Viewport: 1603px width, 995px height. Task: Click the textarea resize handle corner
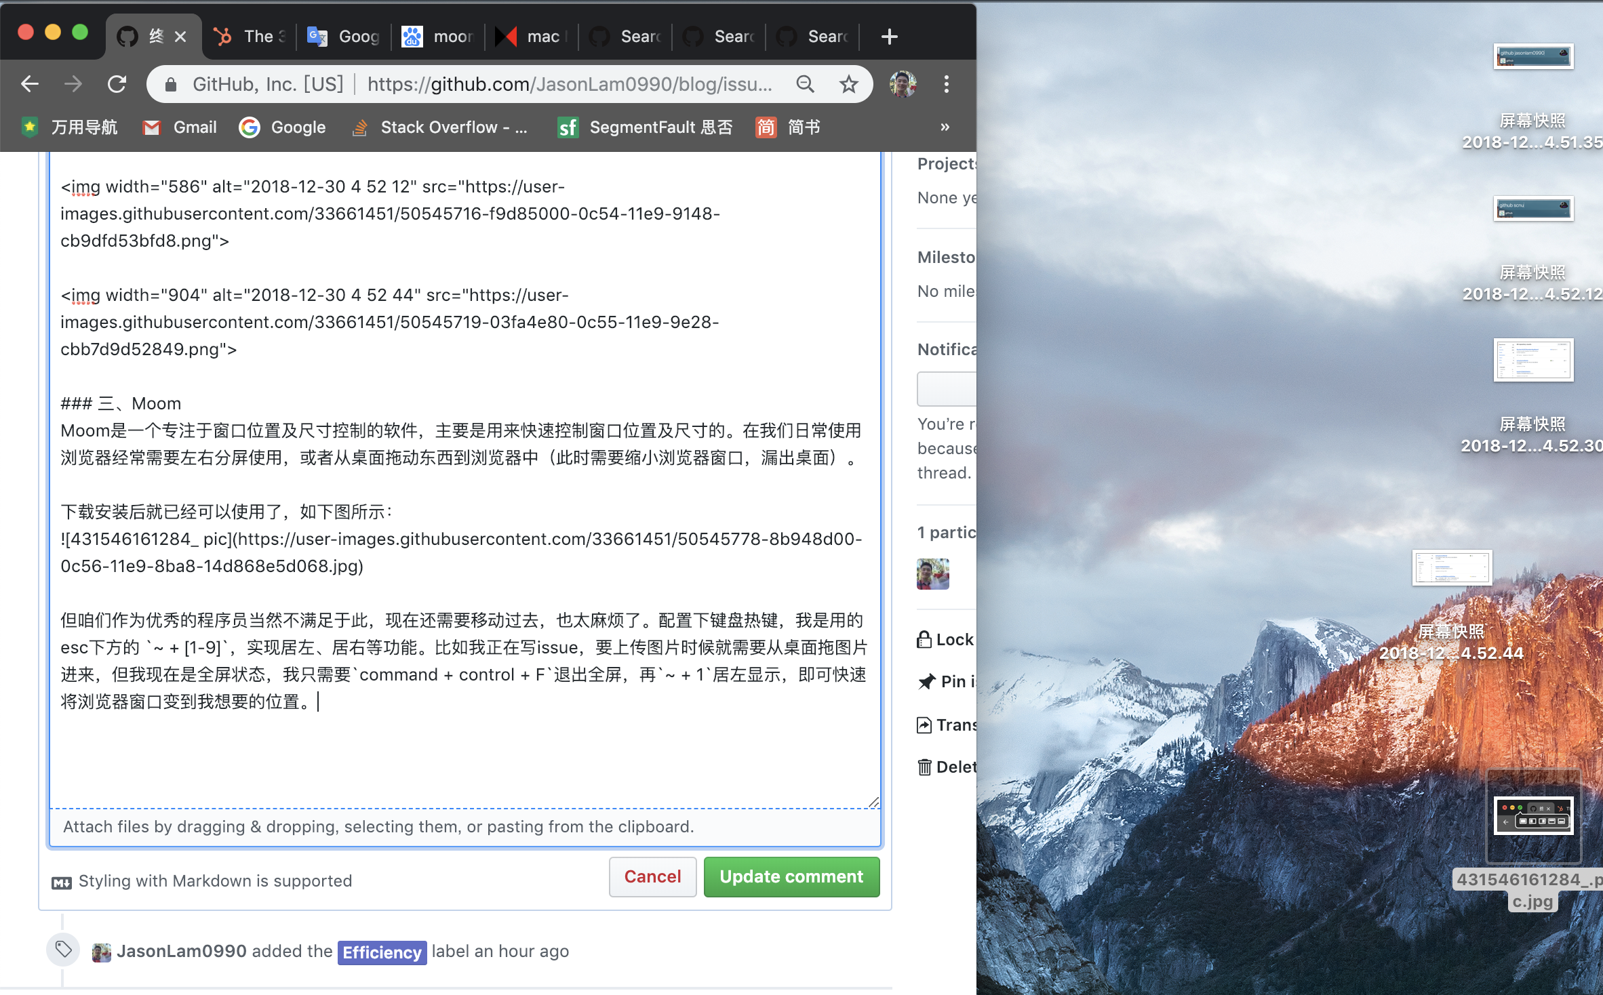tap(873, 802)
